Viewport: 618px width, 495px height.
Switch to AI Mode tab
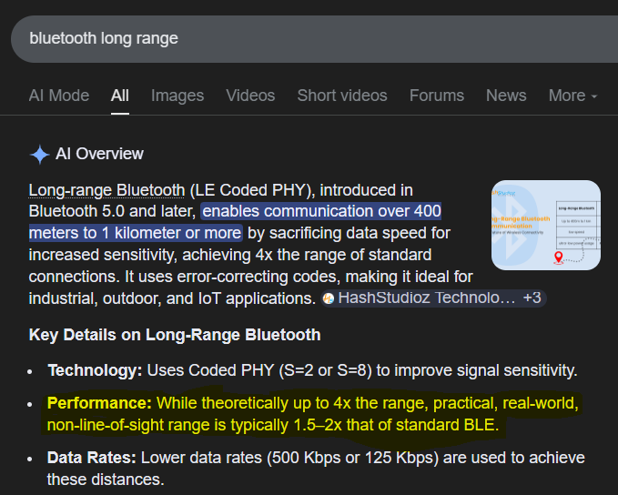tap(59, 96)
